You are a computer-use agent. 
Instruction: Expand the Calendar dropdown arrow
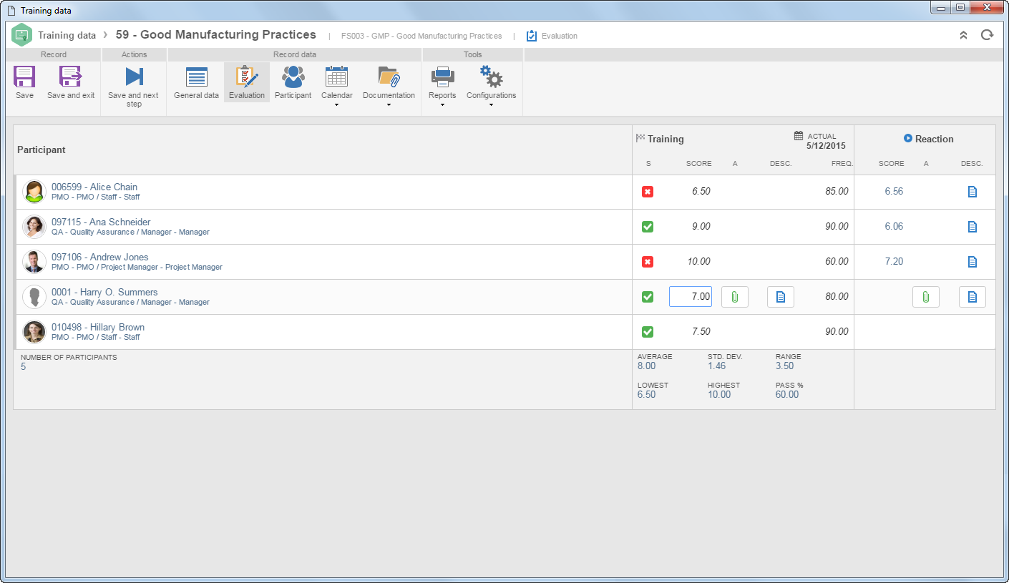pyautogui.click(x=336, y=105)
